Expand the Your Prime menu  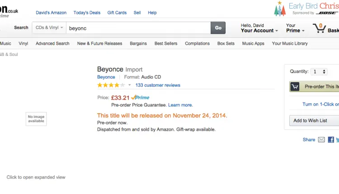click(x=295, y=31)
